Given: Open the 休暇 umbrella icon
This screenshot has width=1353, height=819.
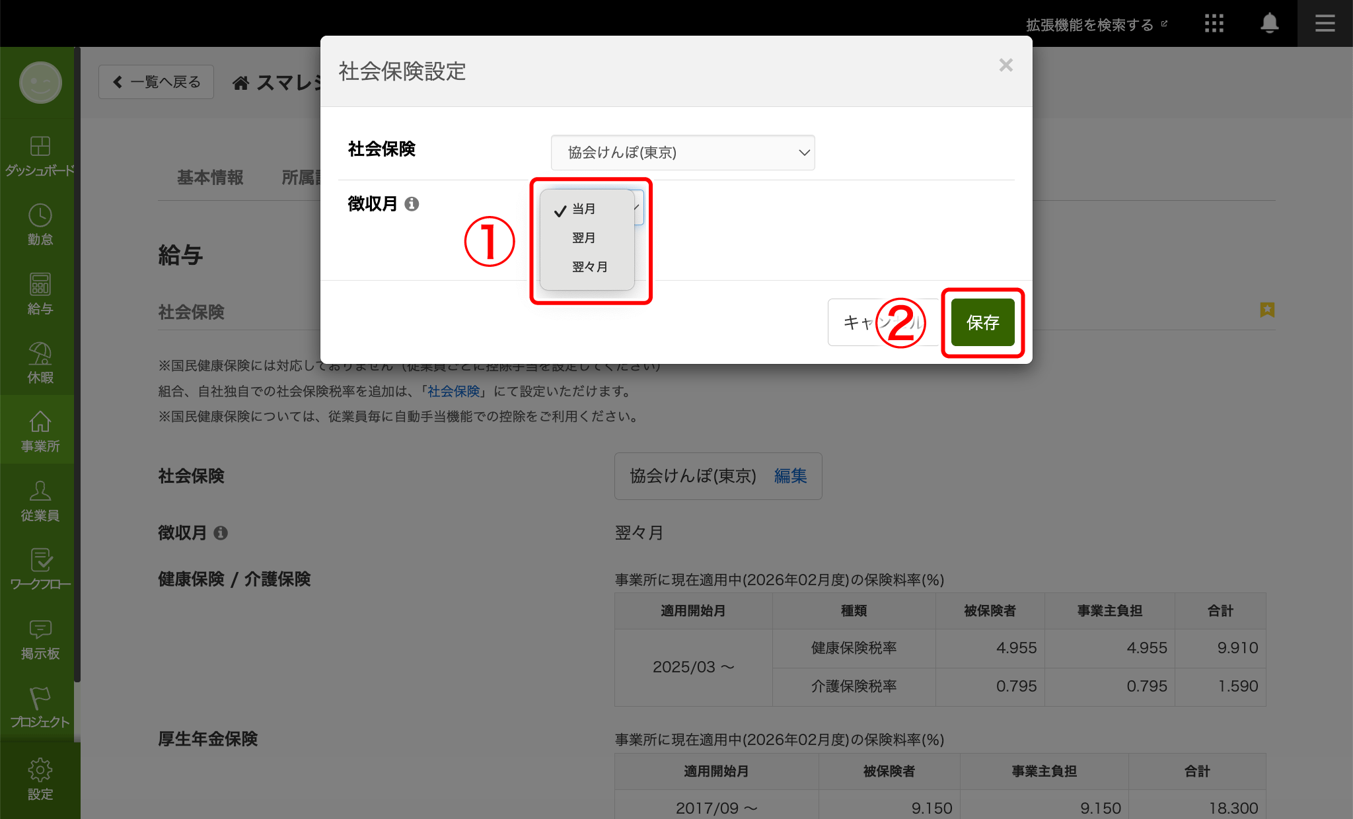Looking at the screenshot, I should pyautogui.click(x=40, y=354).
